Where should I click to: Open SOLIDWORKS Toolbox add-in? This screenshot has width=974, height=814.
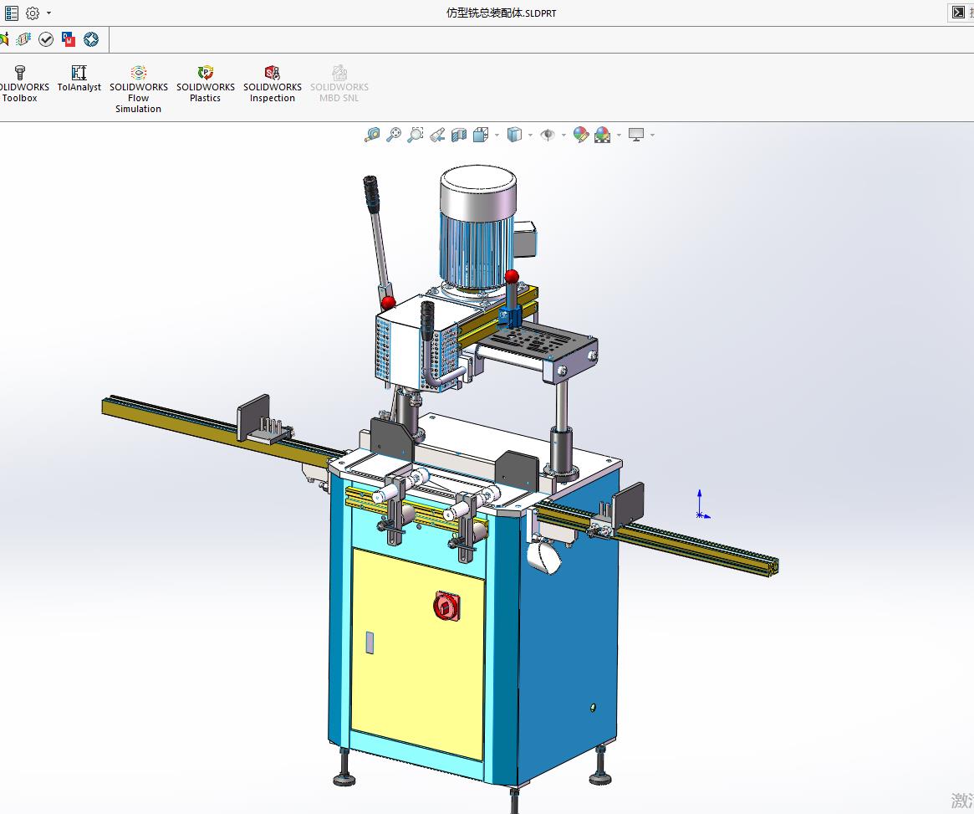tap(20, 84)
